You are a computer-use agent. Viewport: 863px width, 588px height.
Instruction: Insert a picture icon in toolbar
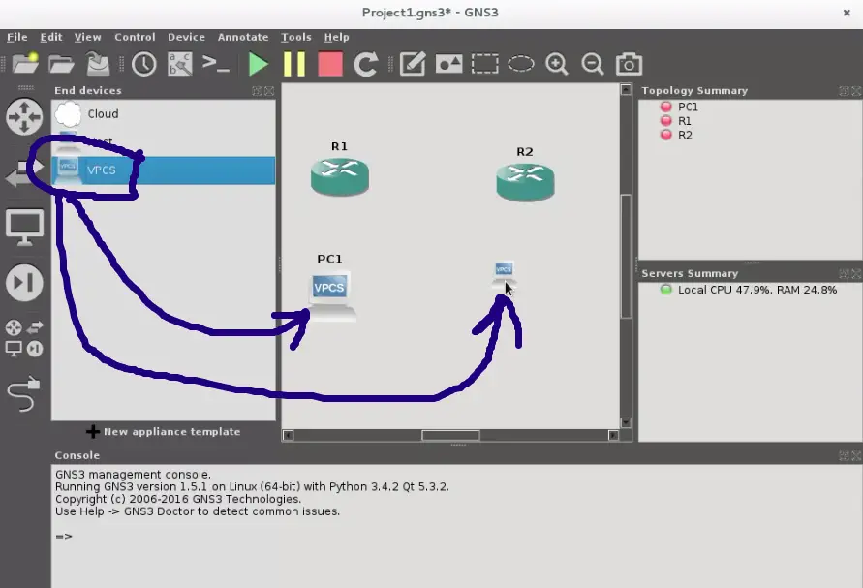tap(448, 64)
